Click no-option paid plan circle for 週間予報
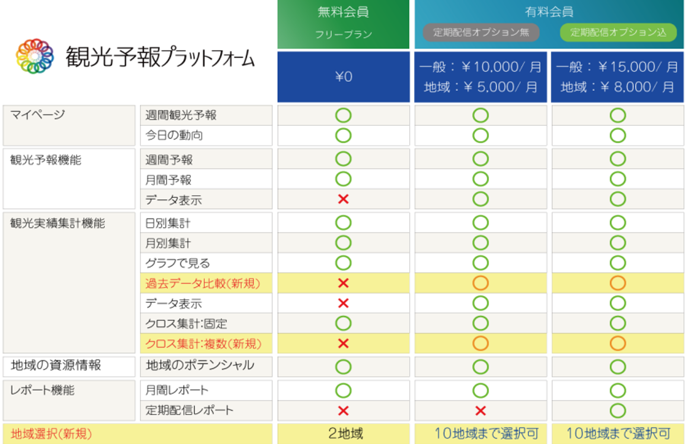This screenshot has height=444, width=686. click(x=481, y=159)
